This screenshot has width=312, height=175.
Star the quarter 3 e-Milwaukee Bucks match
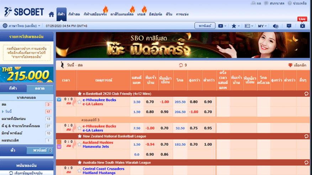(x=79, y=128)
